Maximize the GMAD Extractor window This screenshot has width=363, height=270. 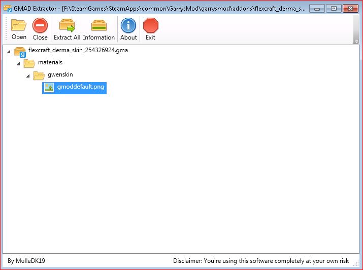point(334,9)
